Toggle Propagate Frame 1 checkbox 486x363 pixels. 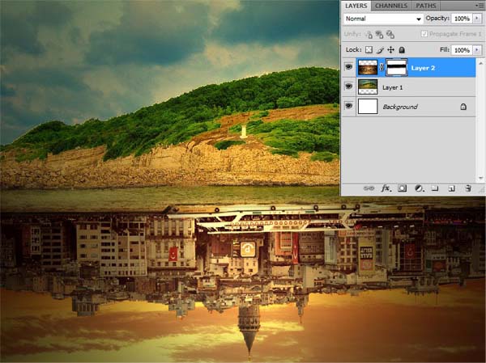click(424, 34)
